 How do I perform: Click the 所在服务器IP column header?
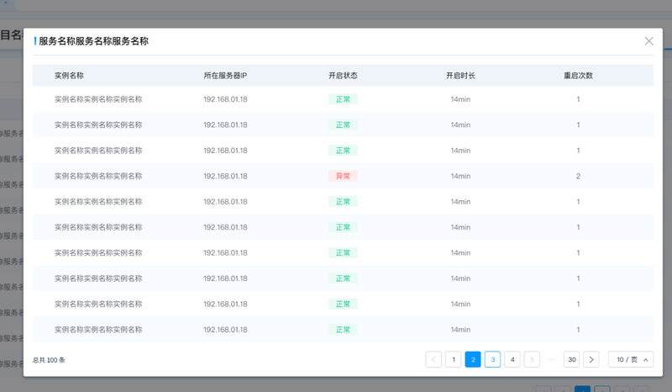tap(225, 76)
